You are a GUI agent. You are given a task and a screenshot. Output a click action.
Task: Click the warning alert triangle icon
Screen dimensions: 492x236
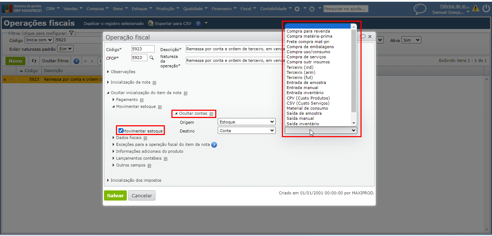[475, 8]
